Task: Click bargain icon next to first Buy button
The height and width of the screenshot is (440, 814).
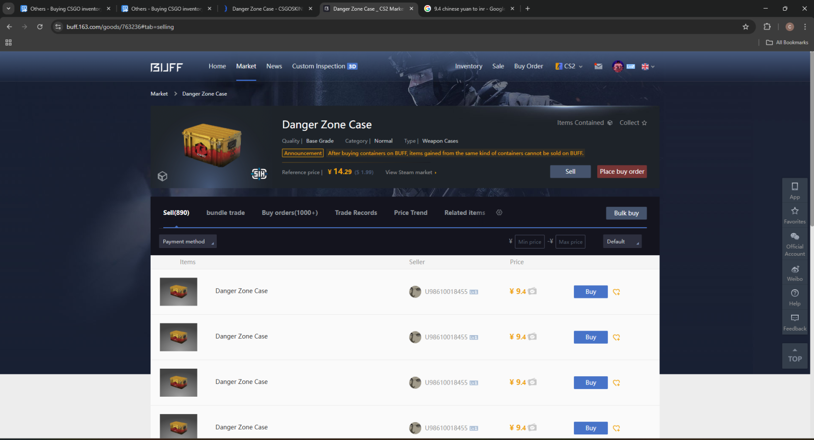Action: 617,292
